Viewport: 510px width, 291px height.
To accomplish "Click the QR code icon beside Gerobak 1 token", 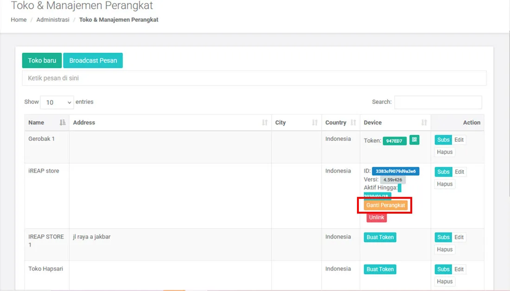I will point(414,140).
